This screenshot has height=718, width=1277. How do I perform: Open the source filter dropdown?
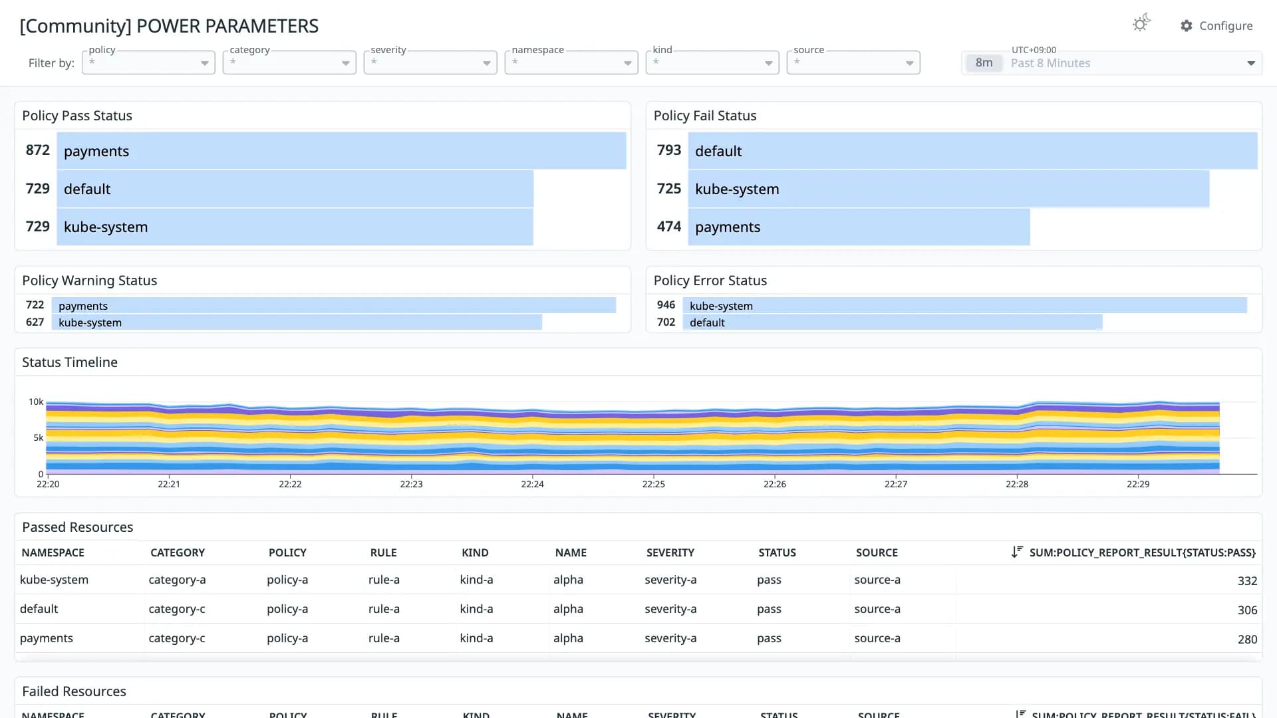(x=853, y=62)
